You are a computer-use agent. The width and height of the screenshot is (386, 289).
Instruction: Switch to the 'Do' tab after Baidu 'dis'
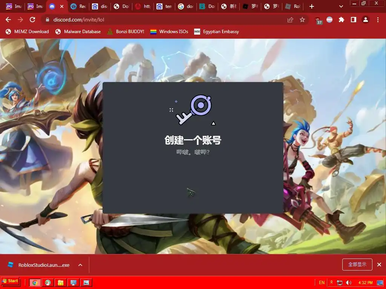[x=121, y=6]
